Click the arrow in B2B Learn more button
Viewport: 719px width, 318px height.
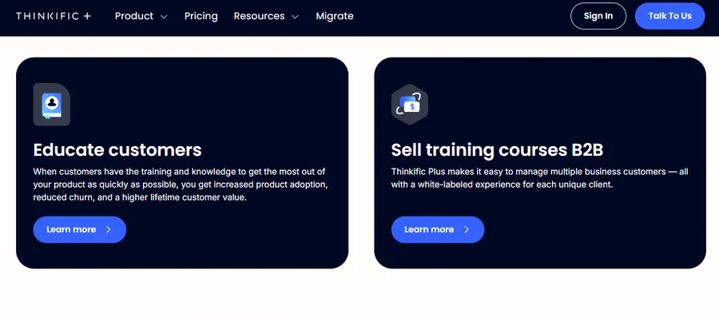(x=467, y=229)
